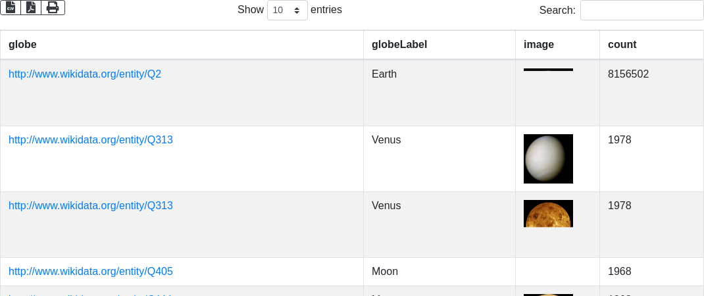
Task: Click the Moon count 1968 cell
Action: [620, 272]
